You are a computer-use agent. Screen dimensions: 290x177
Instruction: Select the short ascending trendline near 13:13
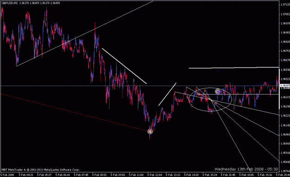coord(168,94)
